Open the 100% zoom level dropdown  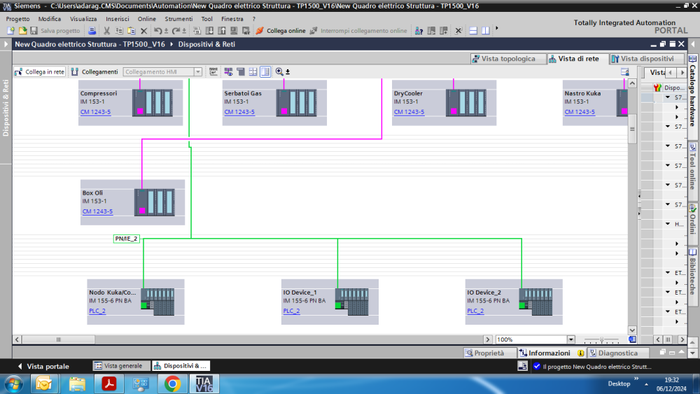(x=570, y=339)
